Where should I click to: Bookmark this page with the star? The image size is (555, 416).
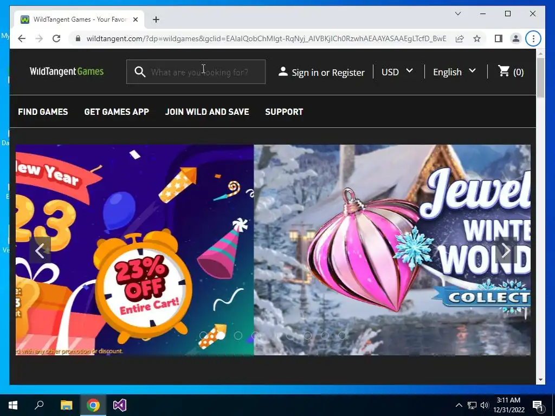click(477, 38)
